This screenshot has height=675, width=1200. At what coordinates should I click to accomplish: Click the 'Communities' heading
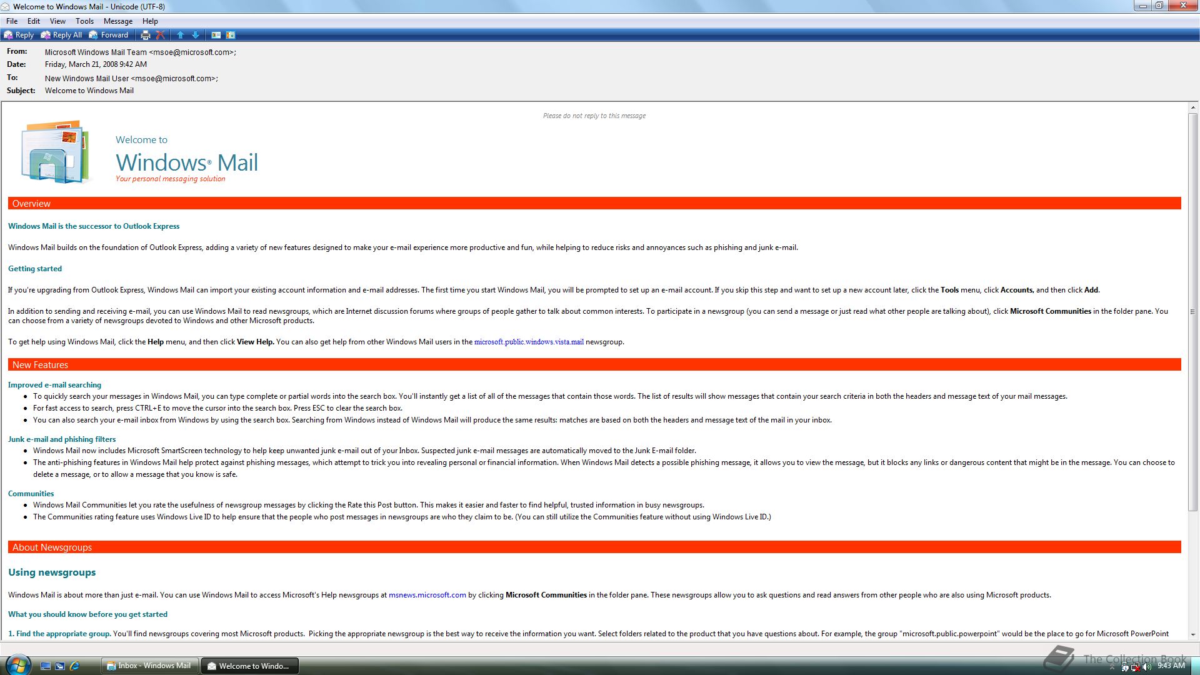coord(31,494)
